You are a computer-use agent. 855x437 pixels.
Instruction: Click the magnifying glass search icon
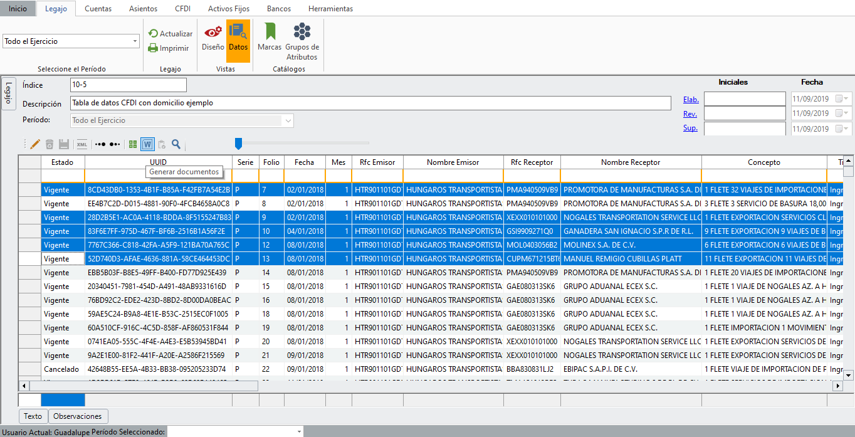tap(176, 144)
